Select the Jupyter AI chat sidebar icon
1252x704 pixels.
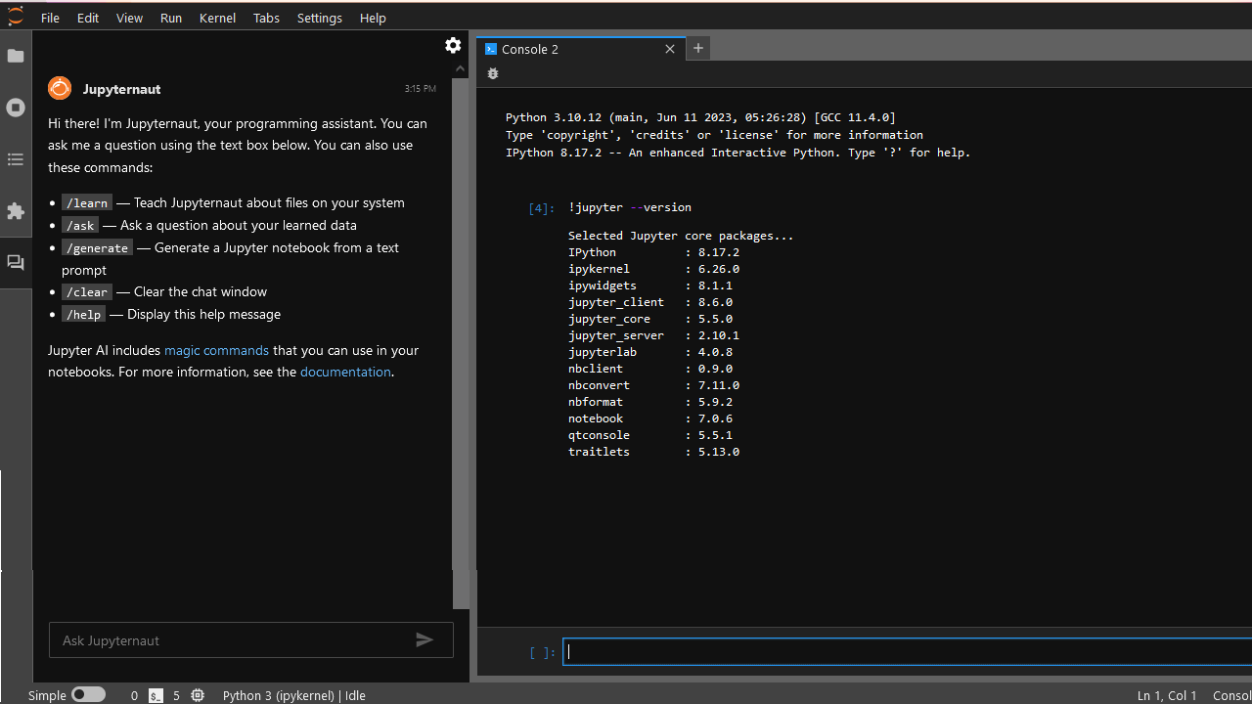(16, 263)
